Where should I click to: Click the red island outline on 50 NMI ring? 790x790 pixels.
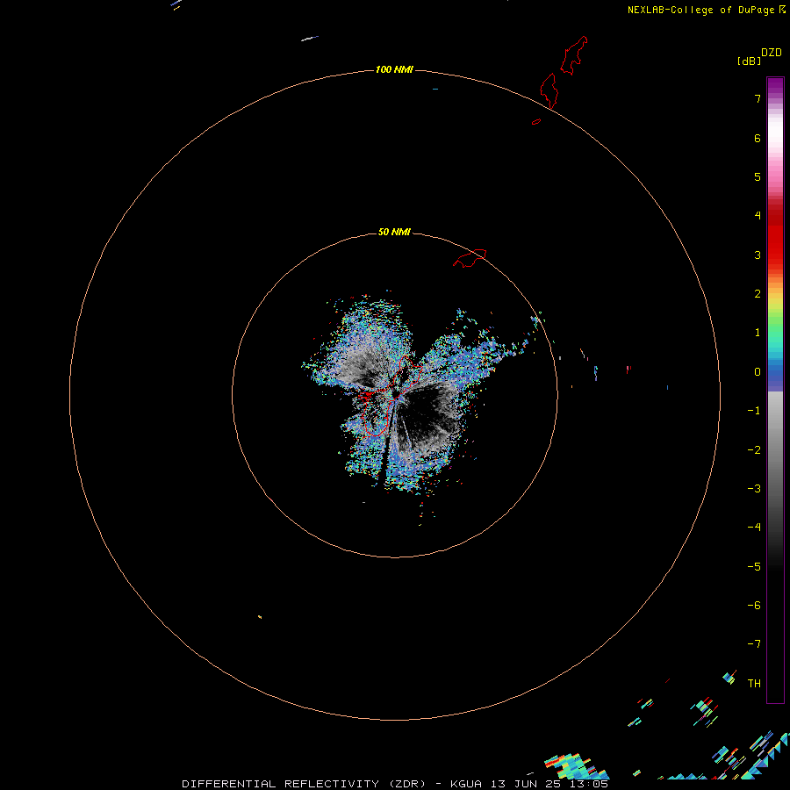[x=470, y=258]
